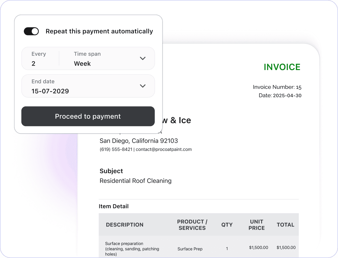Viewport: 338px width, 258px height.
Task: Click the green INVOICE heading
Action: [x=282, y=67]
